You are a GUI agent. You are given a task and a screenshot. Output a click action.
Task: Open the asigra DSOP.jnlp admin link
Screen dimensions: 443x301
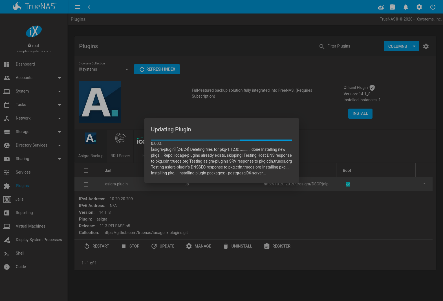[296, 184]
